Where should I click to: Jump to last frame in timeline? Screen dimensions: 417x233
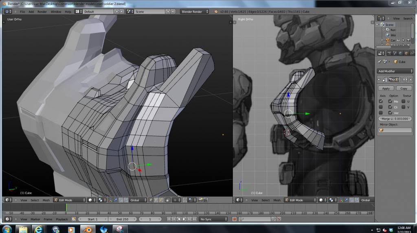[195, 219]
